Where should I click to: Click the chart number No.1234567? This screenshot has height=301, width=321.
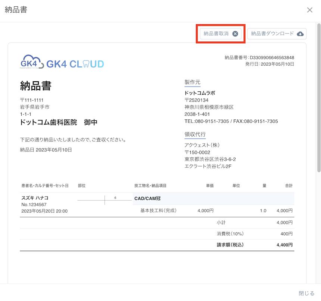[x=34, y=204]
